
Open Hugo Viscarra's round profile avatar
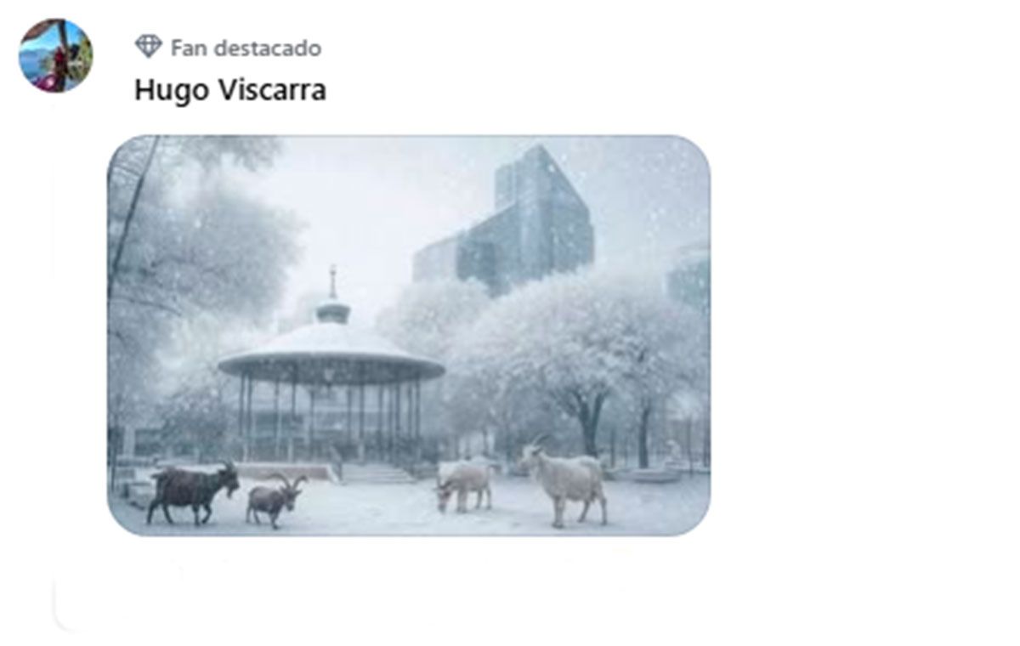click(56, 55)
